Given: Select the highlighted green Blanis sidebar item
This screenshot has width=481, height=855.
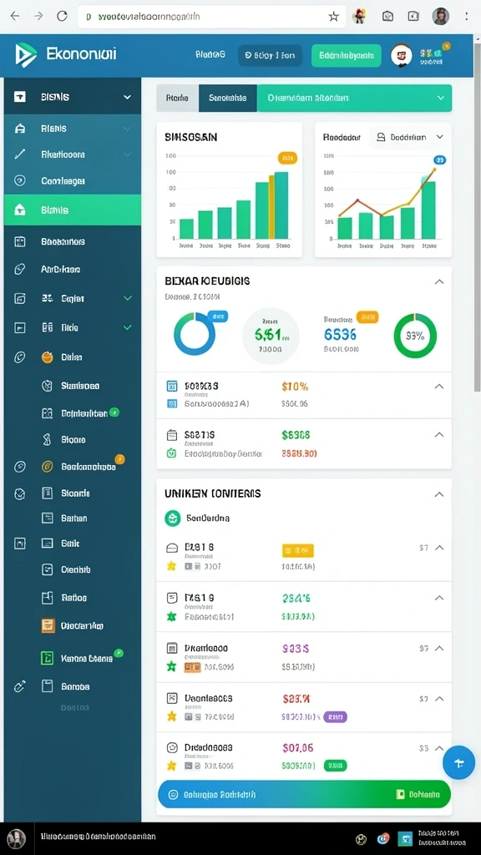Looking at the screenshot, I should 73,210.
